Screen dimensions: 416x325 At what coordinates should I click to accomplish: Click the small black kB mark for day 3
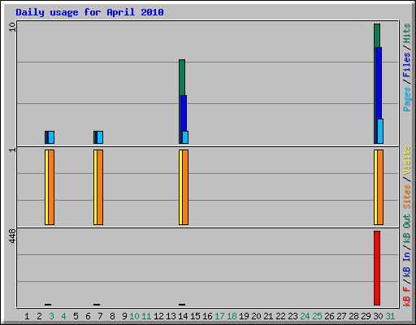48,305
